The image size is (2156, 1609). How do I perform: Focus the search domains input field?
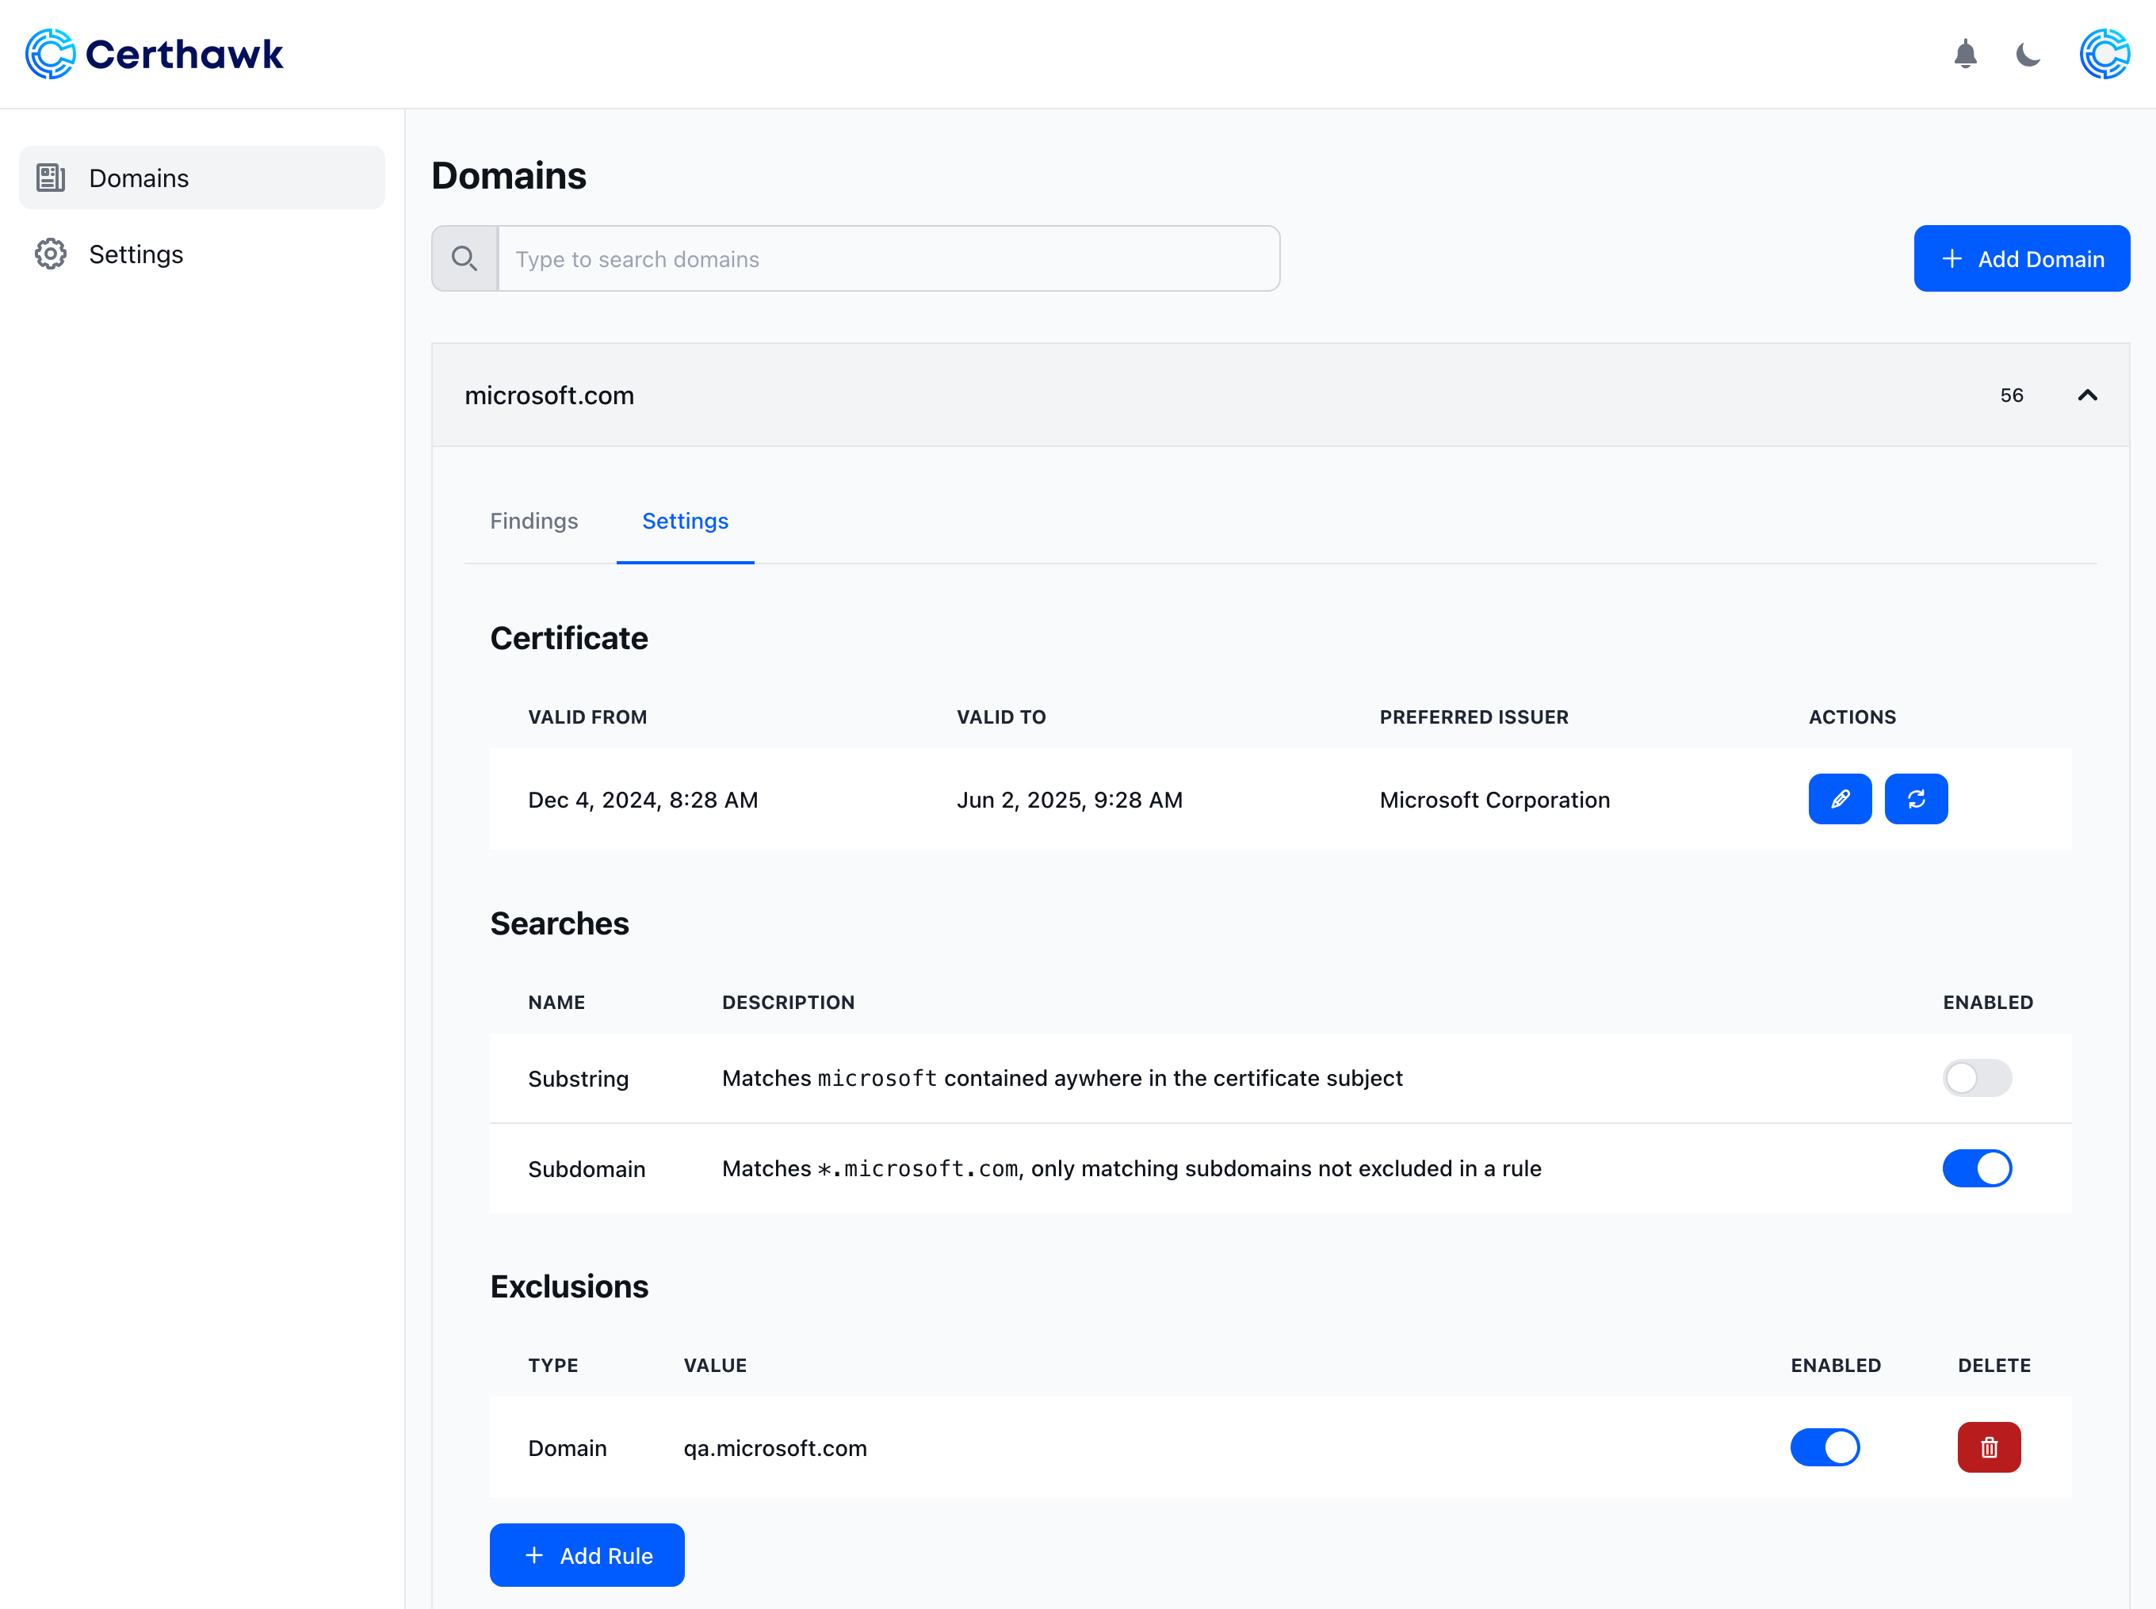(x=888, y=258)
